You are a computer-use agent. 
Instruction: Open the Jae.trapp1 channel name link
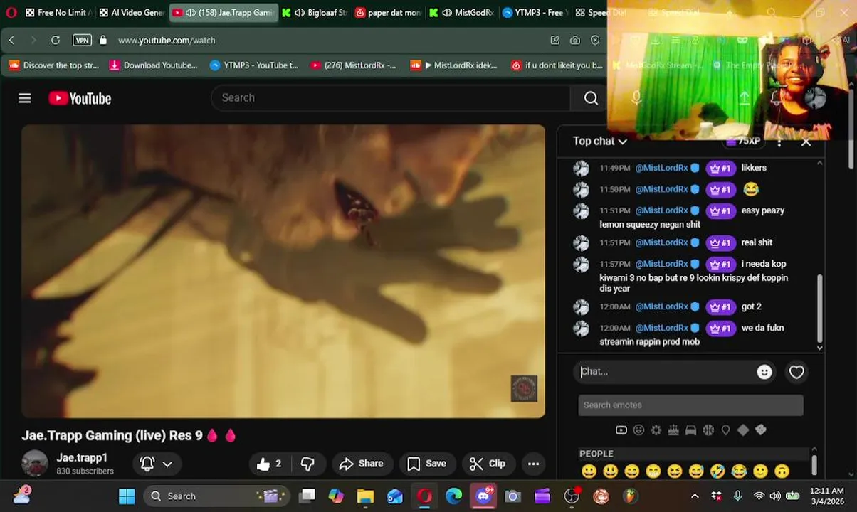pos(82,458)
